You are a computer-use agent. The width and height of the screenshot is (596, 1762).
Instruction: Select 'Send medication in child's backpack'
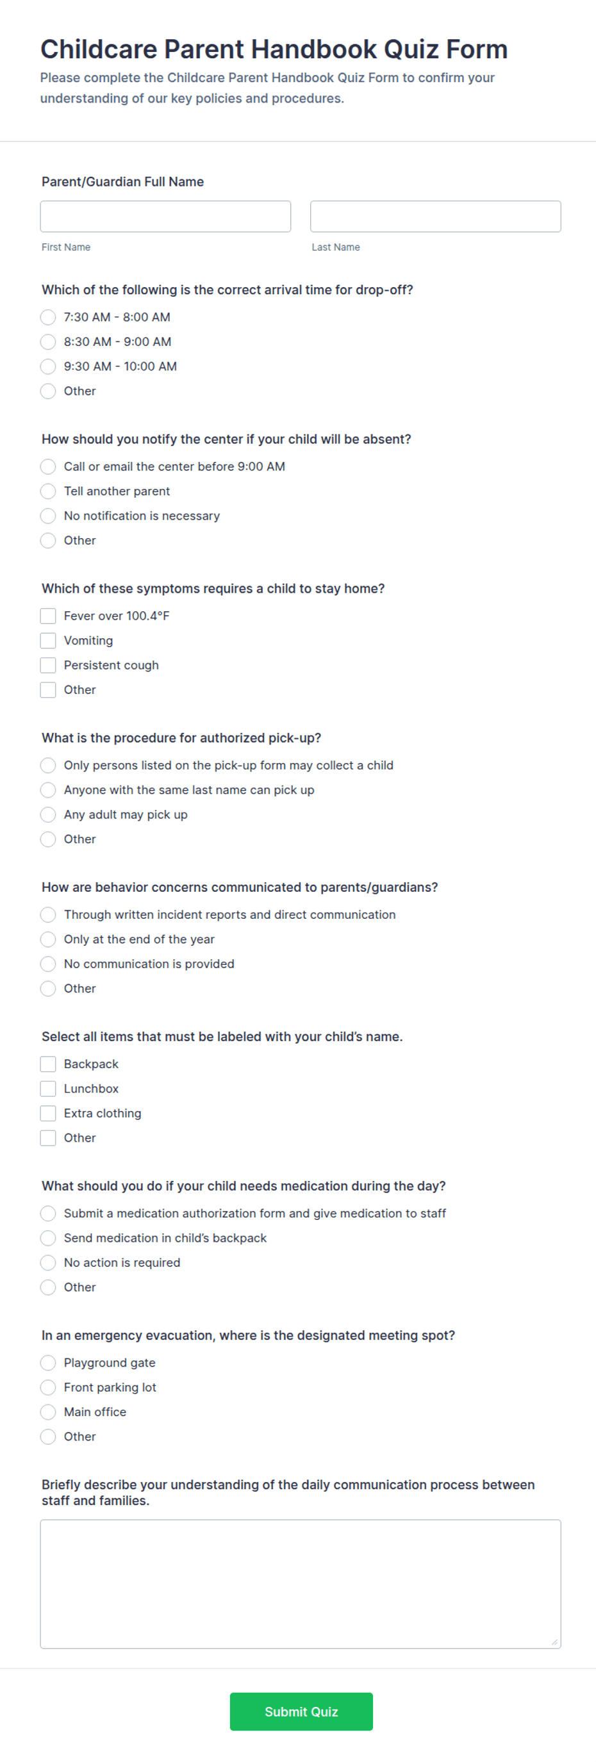click(48, 1238)
